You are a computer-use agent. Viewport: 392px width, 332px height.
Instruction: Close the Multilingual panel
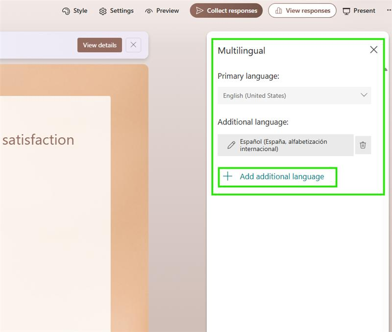coord(374,49)
